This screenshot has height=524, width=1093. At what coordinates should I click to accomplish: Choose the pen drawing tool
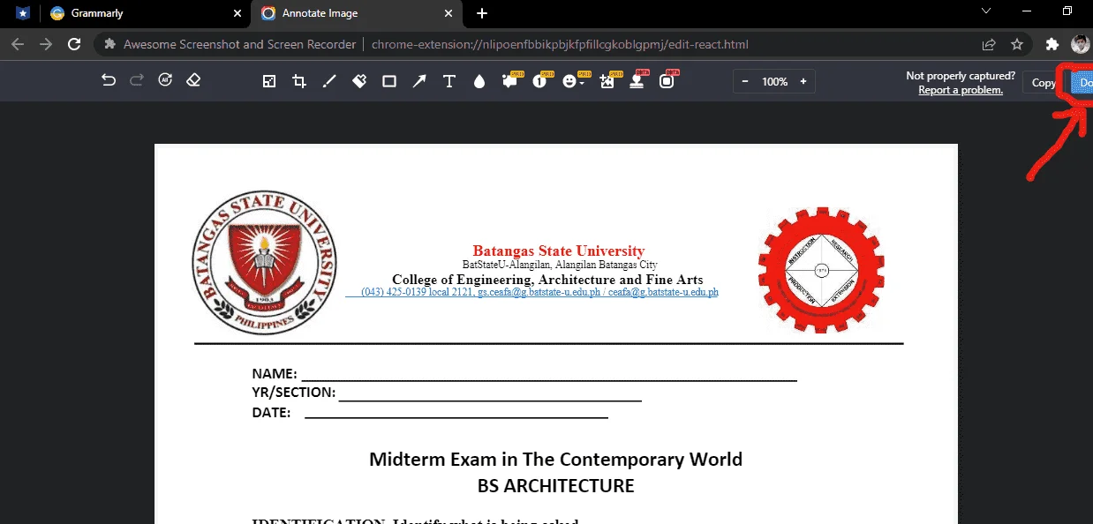(x=329, y=81)
